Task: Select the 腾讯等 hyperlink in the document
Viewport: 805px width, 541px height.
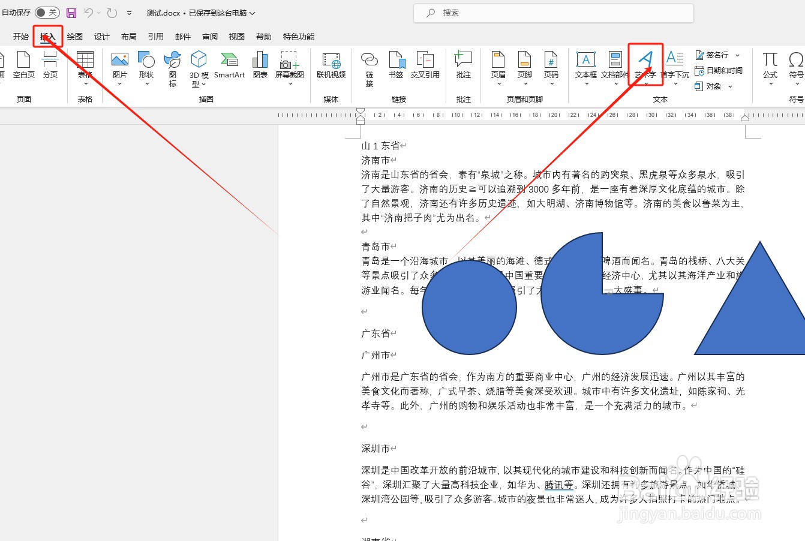Action: pyautogui.click(x=558, y=485)
